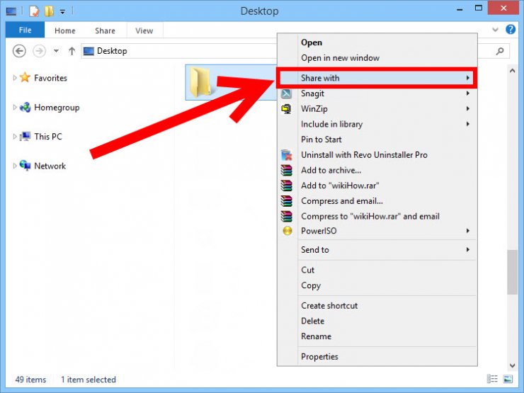The width and height of the screenshot is (524, 393).
Task: Click WinRAR icon beside Add to archive
Action: tap(286, 170)
